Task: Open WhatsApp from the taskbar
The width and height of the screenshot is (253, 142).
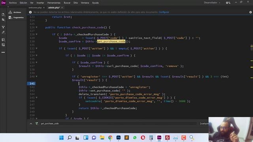Action: point(135,138)
